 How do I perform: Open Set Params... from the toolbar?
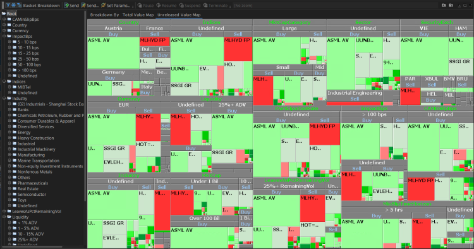116,6
